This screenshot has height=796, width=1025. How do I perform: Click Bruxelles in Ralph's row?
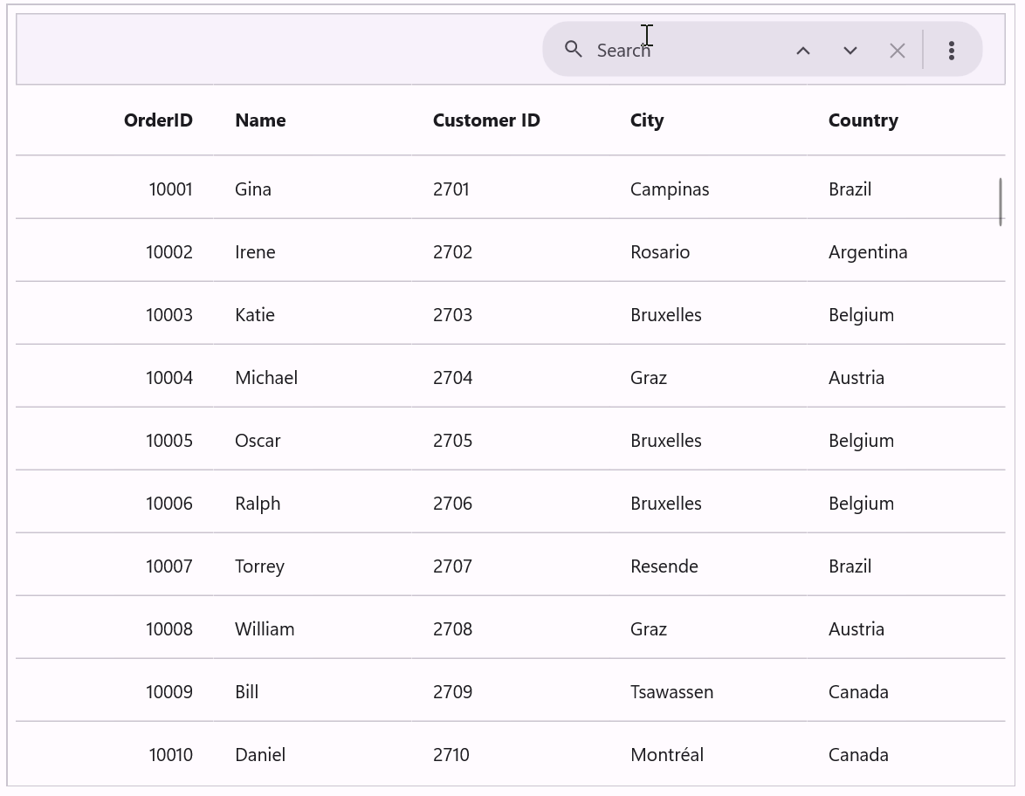pyautogui.click(x=665, y=504)
